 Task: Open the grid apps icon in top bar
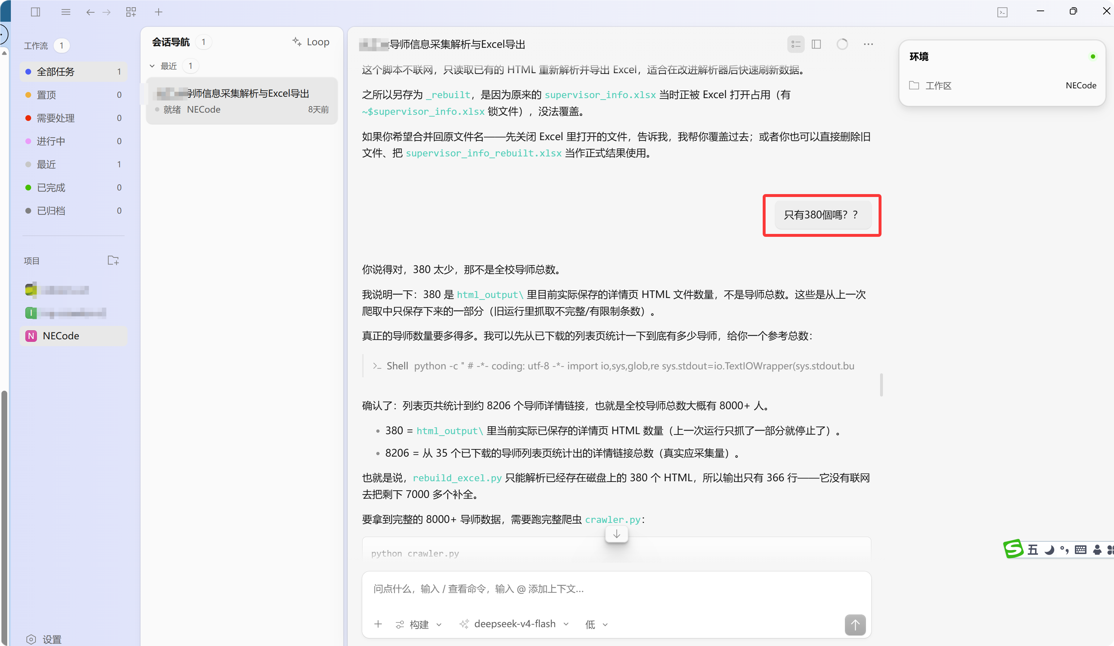point(131,12)
